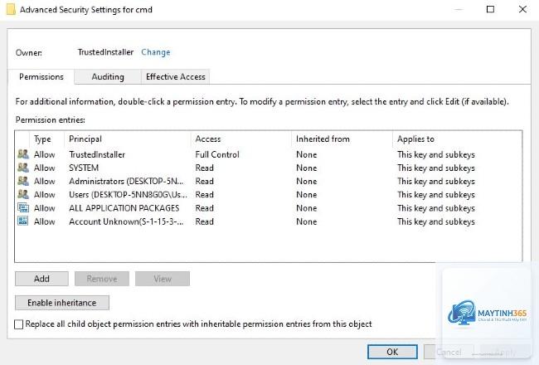This screenshot has height=365, width=539.
Task: Click the Administrators row user icon
Action: (23, 181)
